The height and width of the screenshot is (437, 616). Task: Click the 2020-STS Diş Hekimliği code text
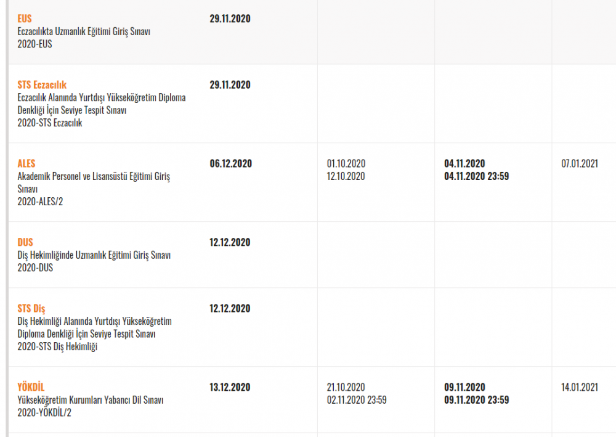58,346
